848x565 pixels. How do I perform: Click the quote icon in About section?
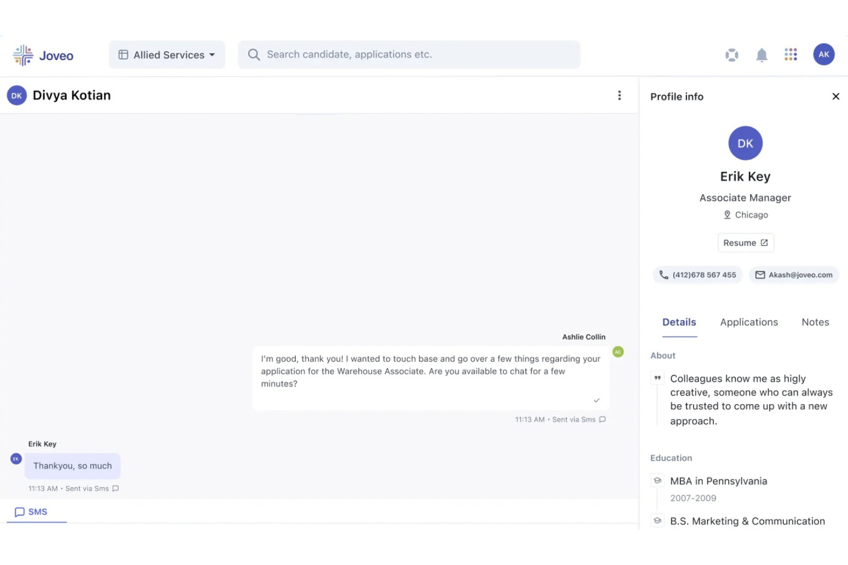point(657,378)
